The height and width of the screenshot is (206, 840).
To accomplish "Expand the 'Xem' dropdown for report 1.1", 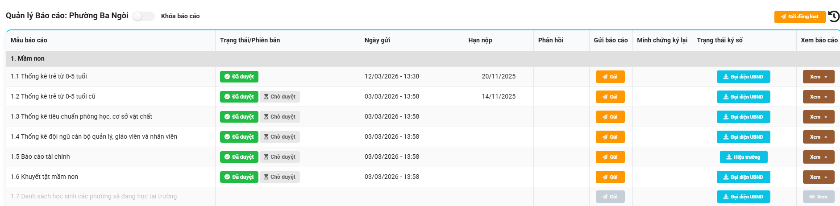I will pyautogui.click(x=819, y=77).
